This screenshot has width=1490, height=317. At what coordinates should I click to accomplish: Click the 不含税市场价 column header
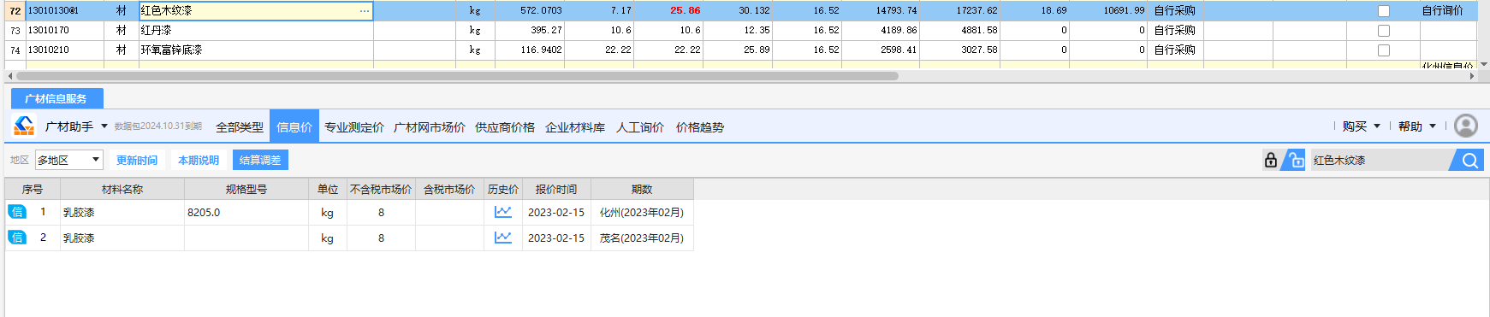click(381, 189)
